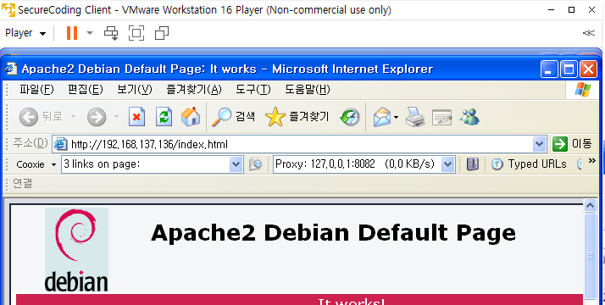
Task: Click the 연결 links bar label
Action: tap(22, 184)
